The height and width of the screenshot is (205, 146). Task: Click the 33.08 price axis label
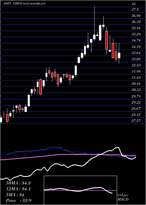[x=136, y=59]
